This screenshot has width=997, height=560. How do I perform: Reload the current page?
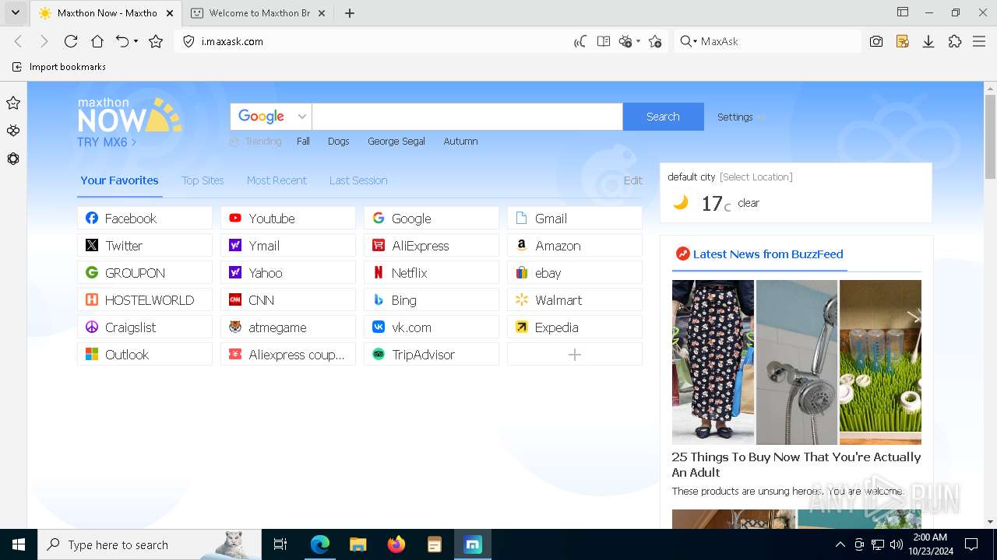71,41
